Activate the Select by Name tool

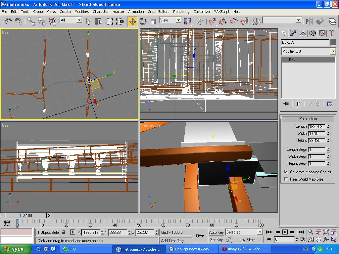point(98,21)
